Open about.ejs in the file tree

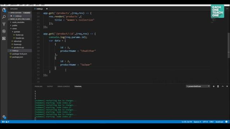(18, 41)
